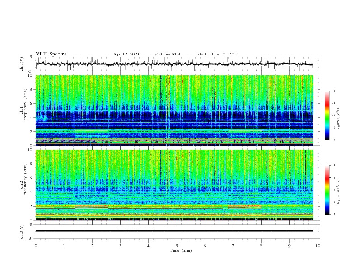Viewport: 358px width, 276px height.
Task: Click the ch.1 Frequency (kHz) axis label
Action: pyautogui.click(x=24, y=105)
